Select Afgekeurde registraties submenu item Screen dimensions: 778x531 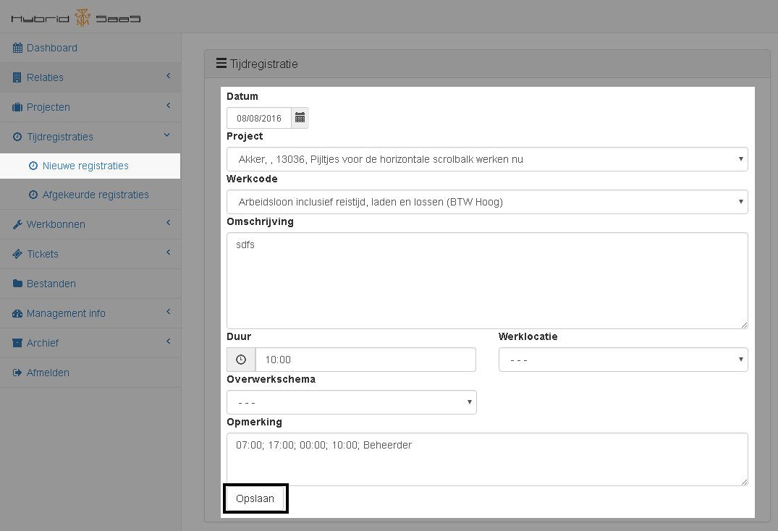pos(96,195)
